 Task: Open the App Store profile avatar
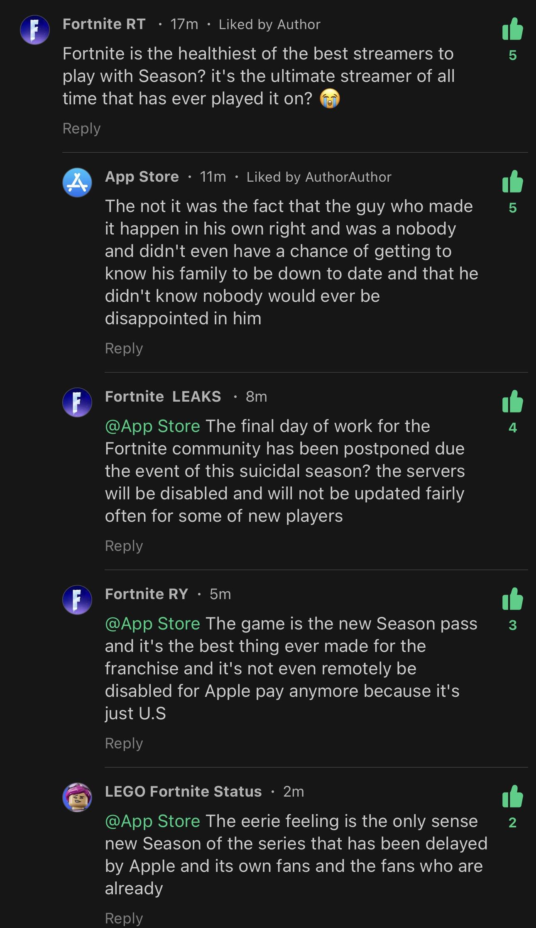click(x=77, y=183)
